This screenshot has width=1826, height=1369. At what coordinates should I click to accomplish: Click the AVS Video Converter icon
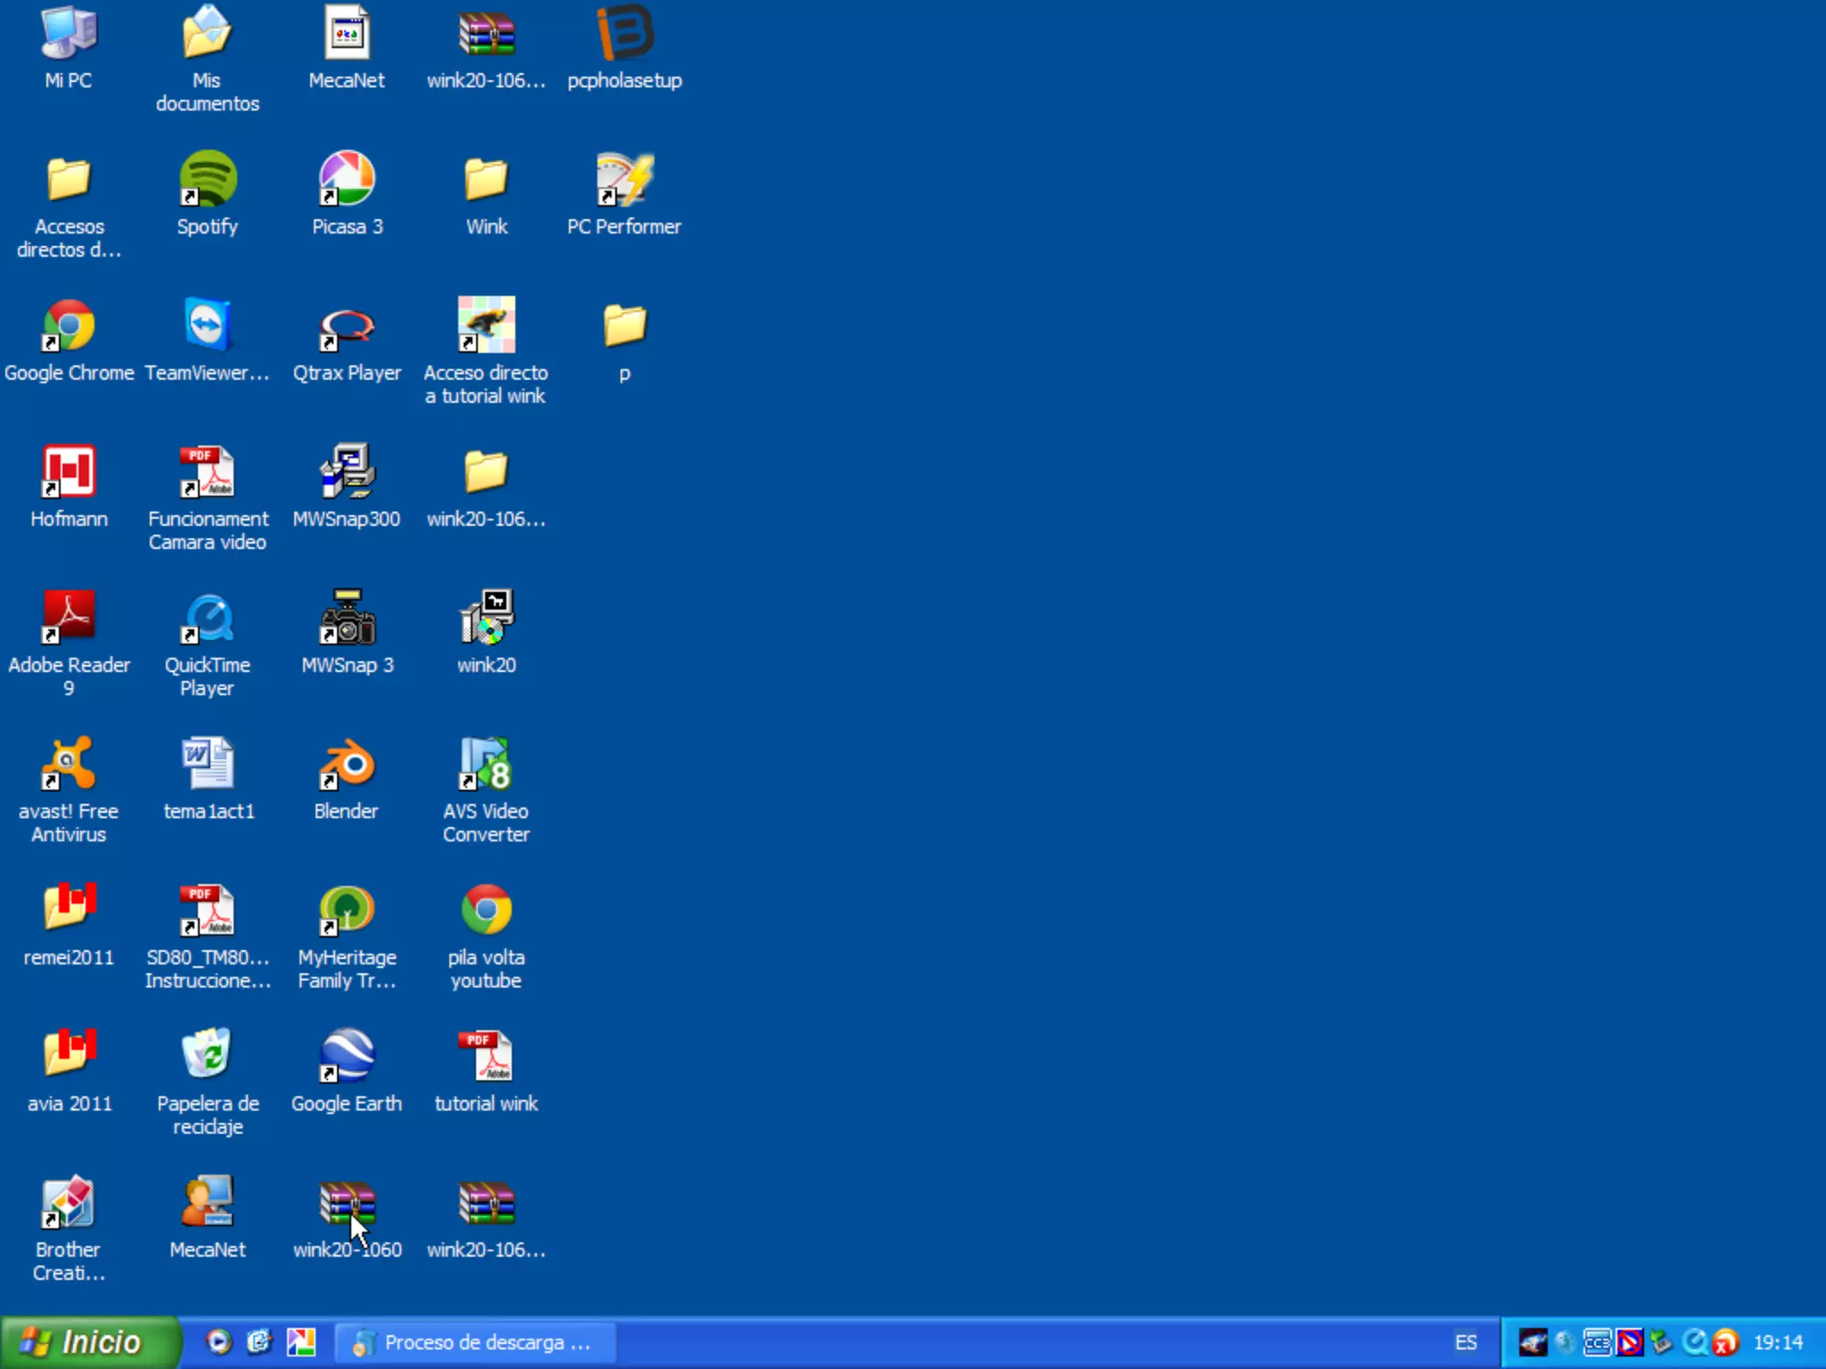(x=486, y=765)
